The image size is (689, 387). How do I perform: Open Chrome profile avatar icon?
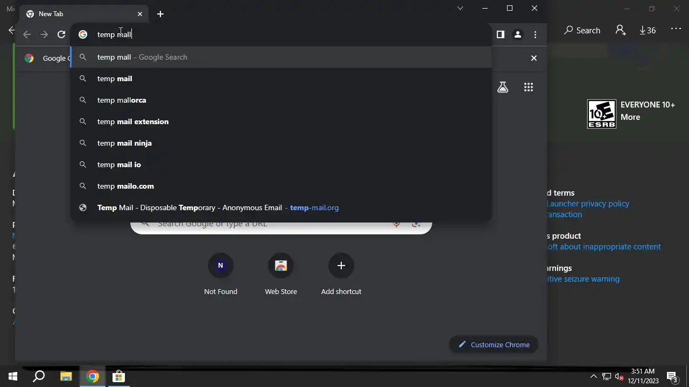(517, 34)
